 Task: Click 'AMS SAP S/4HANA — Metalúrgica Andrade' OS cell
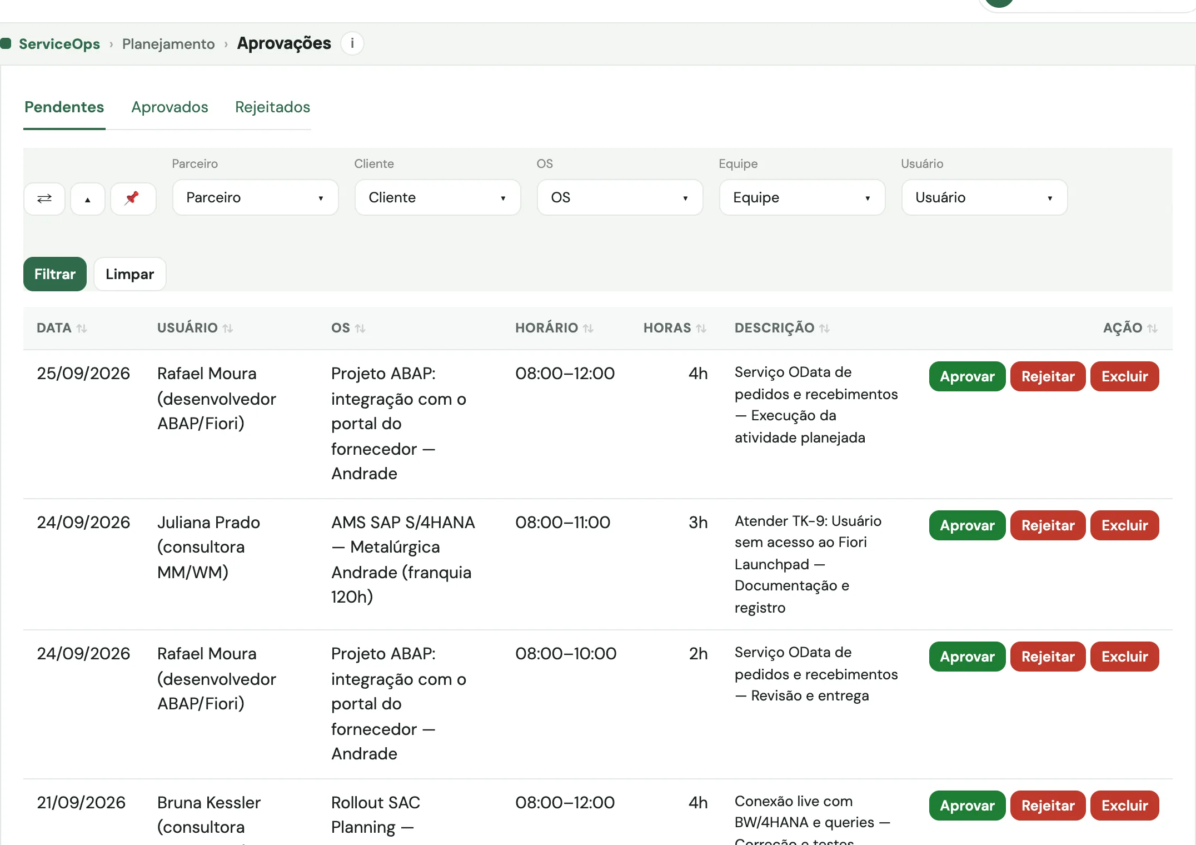(x=403, y=559)
